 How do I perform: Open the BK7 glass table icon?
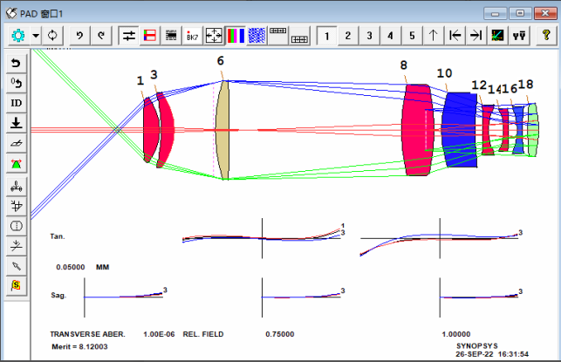coord(192,36)
